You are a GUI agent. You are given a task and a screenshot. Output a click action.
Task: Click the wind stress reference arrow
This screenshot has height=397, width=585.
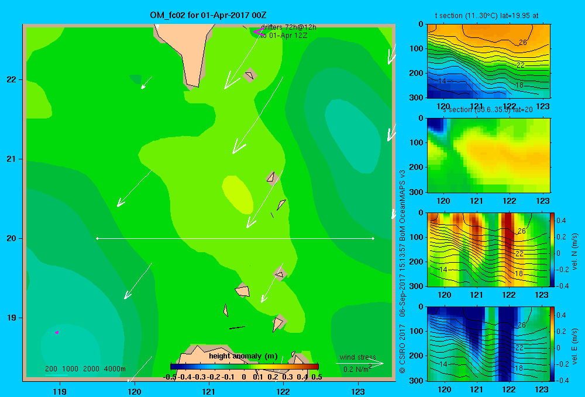click(359, 363)
